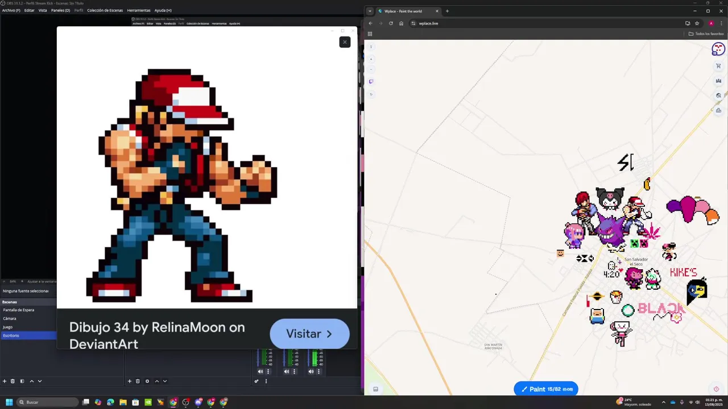Open options menu of third mixer channel
The width and height of the screenshot is (728, 409).
point(318,372)
